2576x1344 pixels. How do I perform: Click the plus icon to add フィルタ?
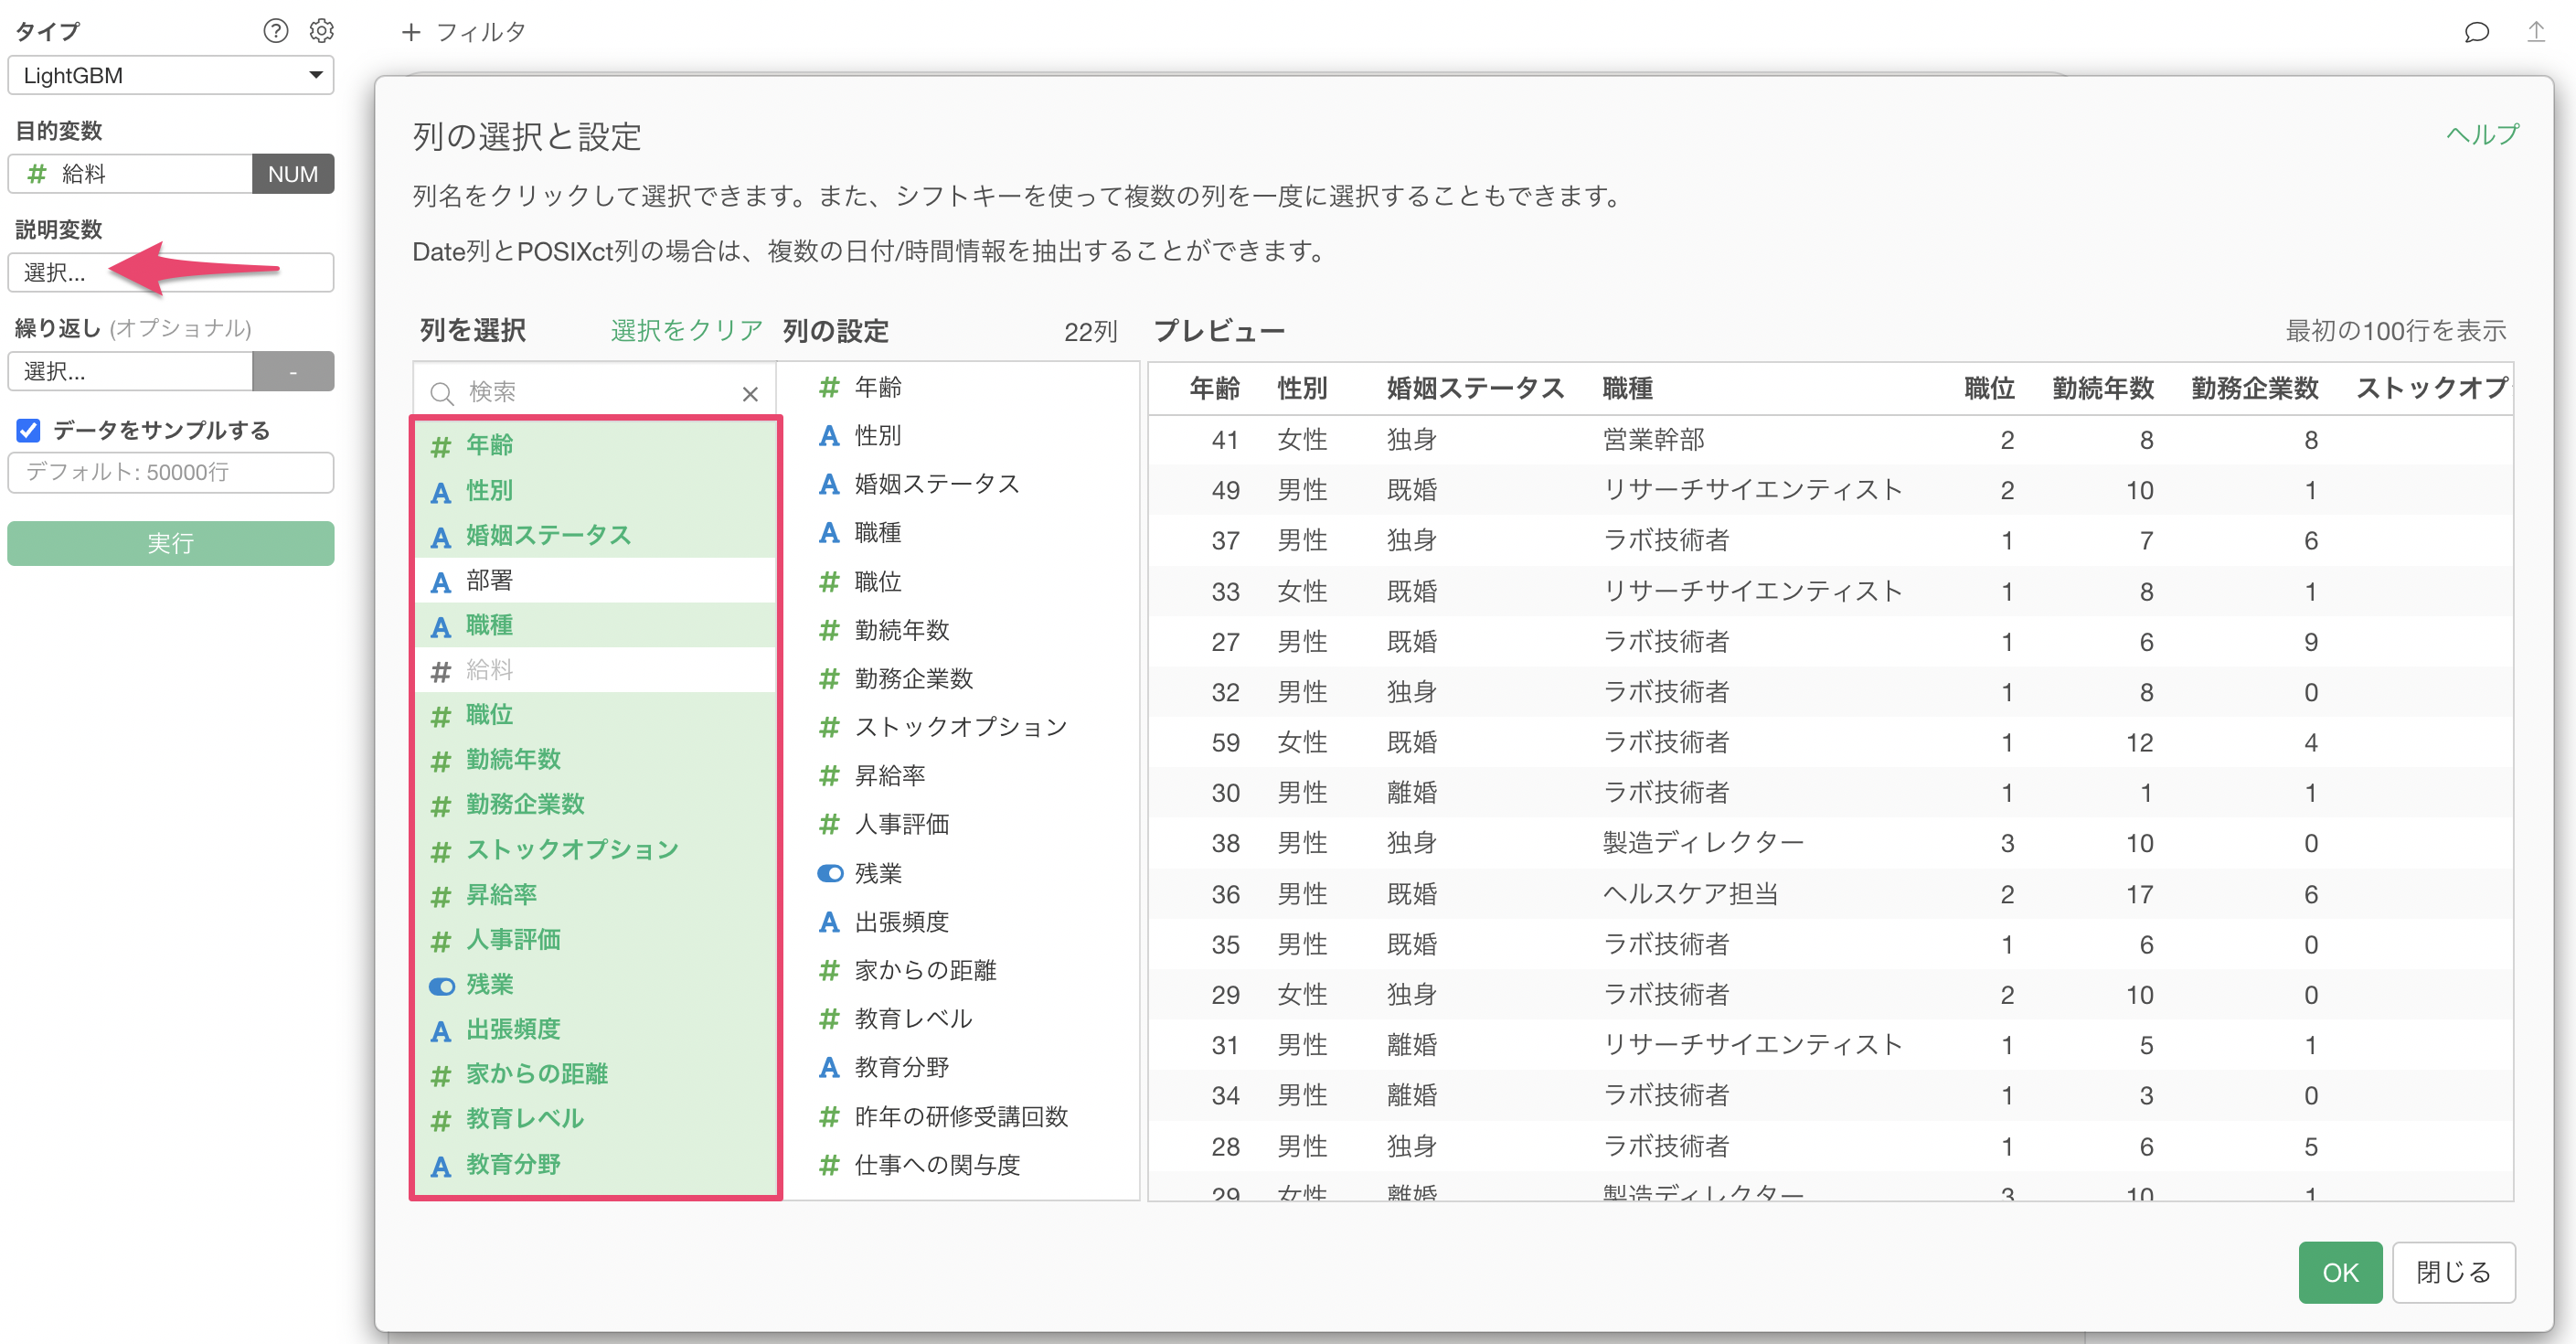(410, 33)
